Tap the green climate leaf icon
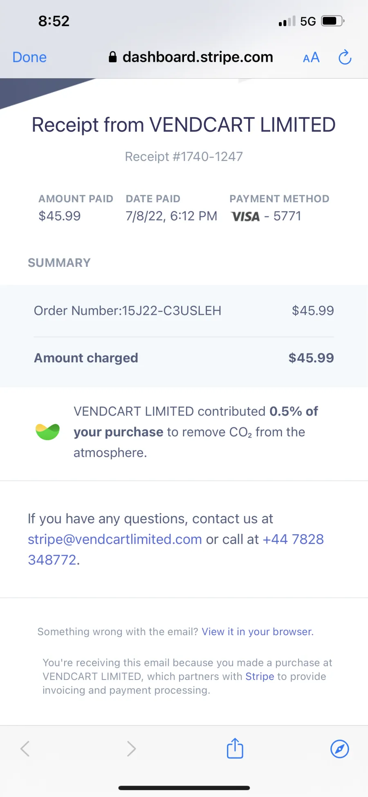The height and width of the screenshot is (797, 368). pos(47,432)
